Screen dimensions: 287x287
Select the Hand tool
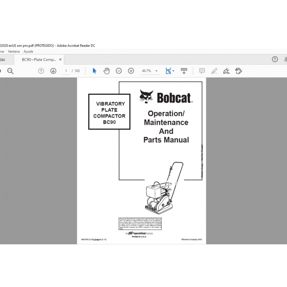click(x=106, y=71)
